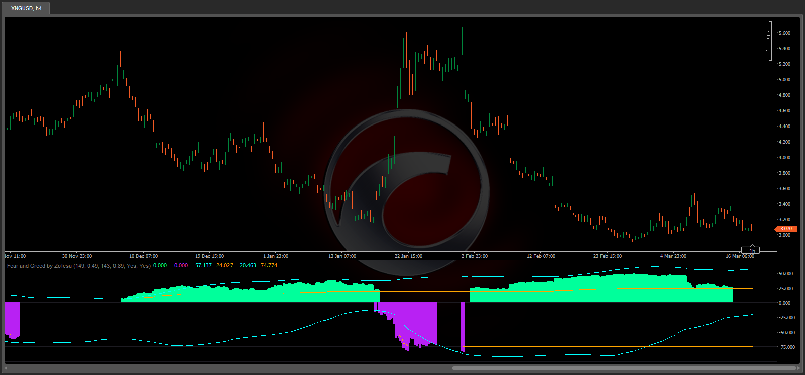Viewport: 805px width, 375px height.
Task: Click the right arrow of the horizontal scrollbar
Action: point(799,368)
